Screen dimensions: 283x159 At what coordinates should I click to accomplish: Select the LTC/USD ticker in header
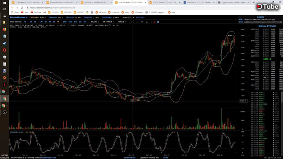[x=70, y=18]
